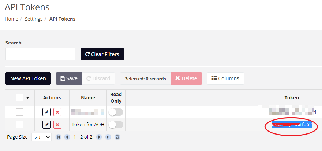
Task: Expand the header selection dropdown arrow
Action: (x=28, y=98)
